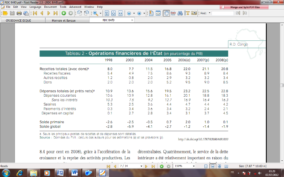Click the Open file folder icon
Viewport: 284px width, 177px height.
click(5, 13)
